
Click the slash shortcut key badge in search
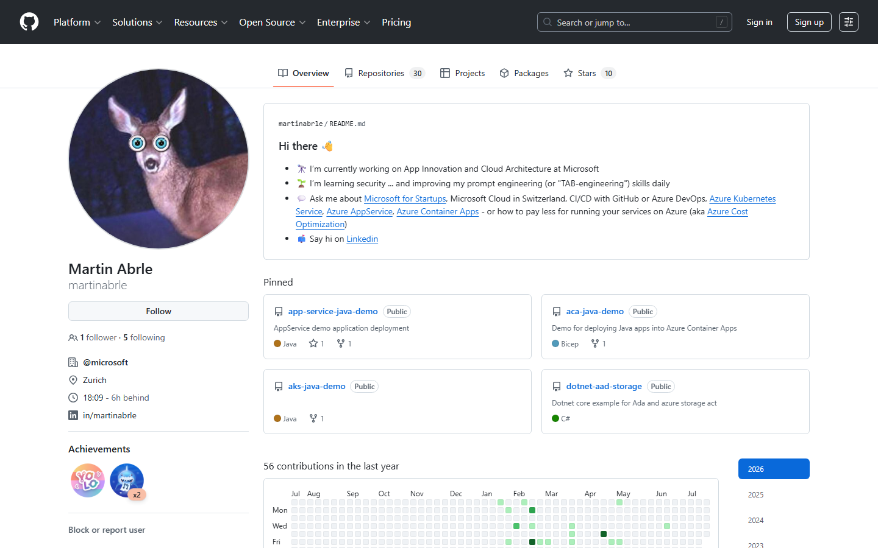(721, 22)
